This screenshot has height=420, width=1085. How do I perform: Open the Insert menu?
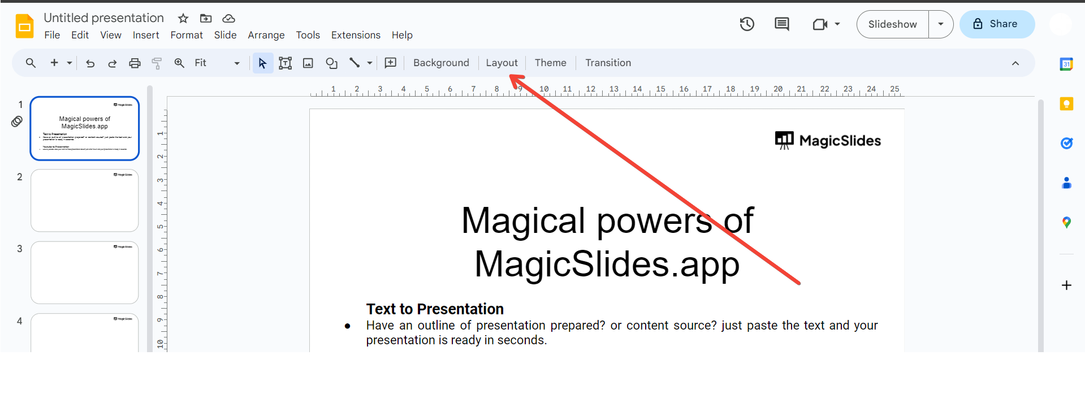click(x=146, y=35)
